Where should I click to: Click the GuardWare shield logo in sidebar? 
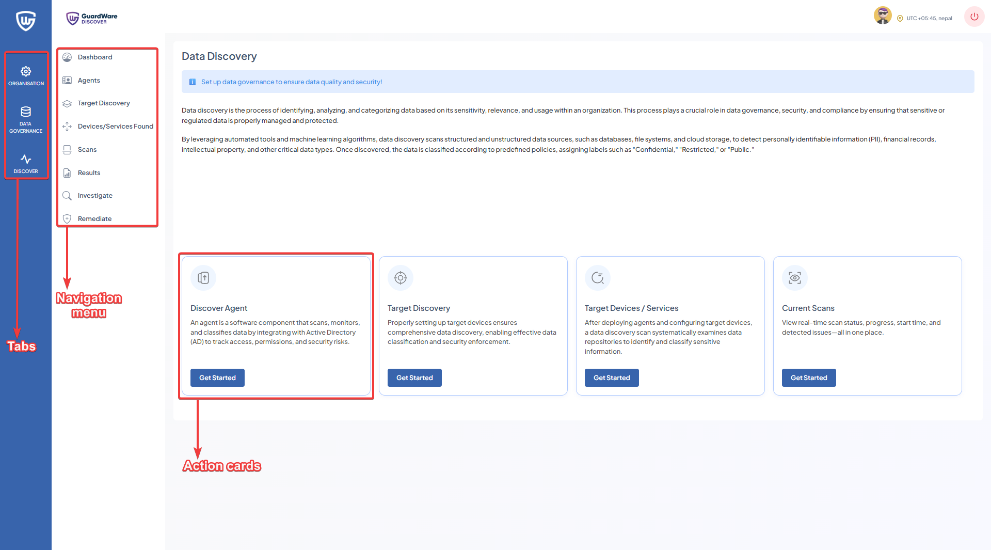[25, 21]
